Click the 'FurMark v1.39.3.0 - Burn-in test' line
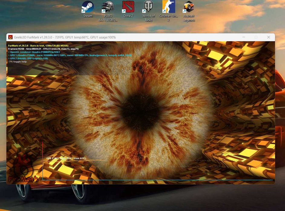Image resolution: width=285 pixels, height=211 pixels. coord(38,46)
